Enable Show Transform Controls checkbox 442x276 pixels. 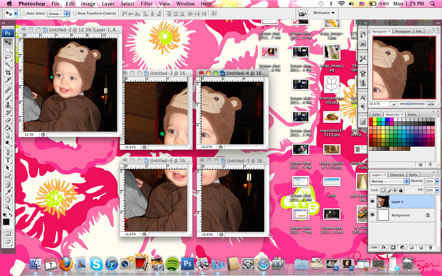click(75, 13)
